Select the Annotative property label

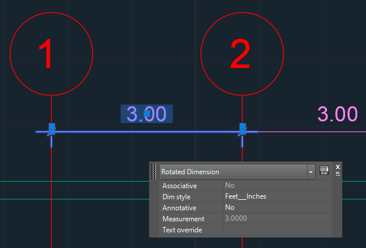tap(179, 208)
